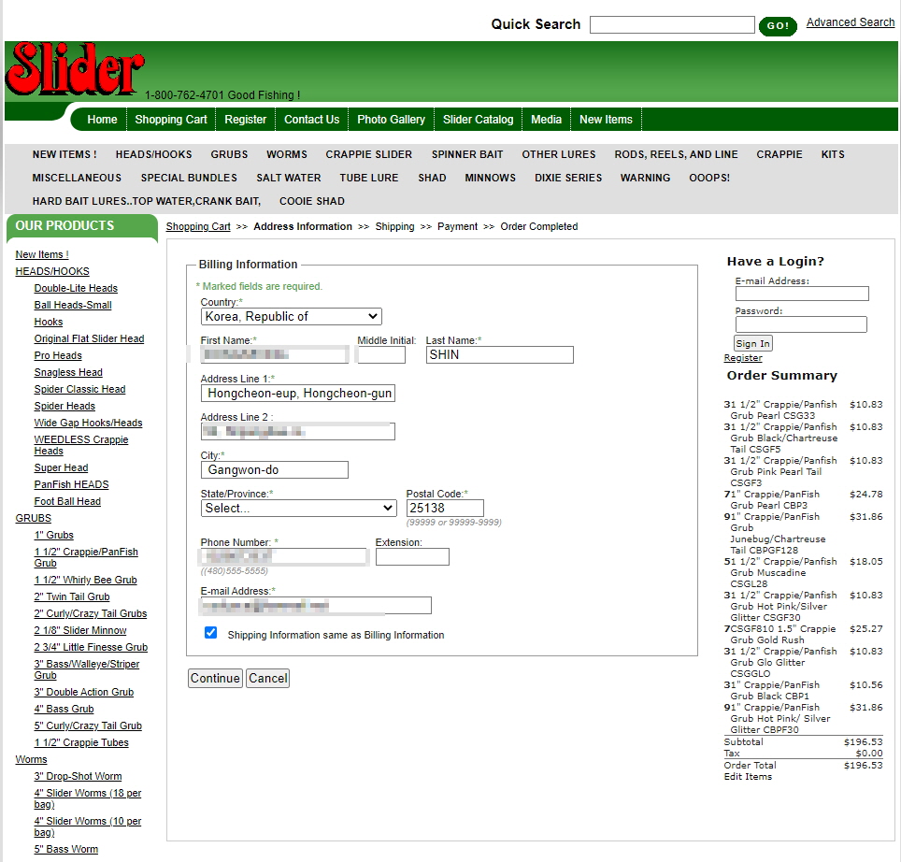This screenshot has width=901, height=862.
Task: Go back to Shopping Cart breadcrumb link
Action: click(197, 226)
